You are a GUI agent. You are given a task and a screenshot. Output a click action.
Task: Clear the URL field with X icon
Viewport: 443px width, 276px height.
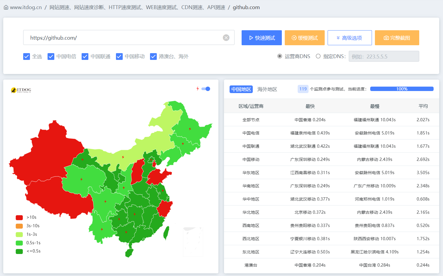pyautogui.click(x=226, y=38)
